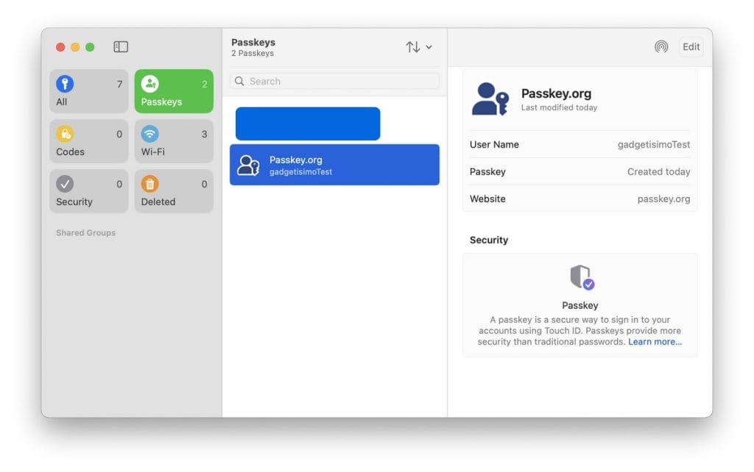
Task: Click the Shared Groups heading
Action: tap(85, 233)
